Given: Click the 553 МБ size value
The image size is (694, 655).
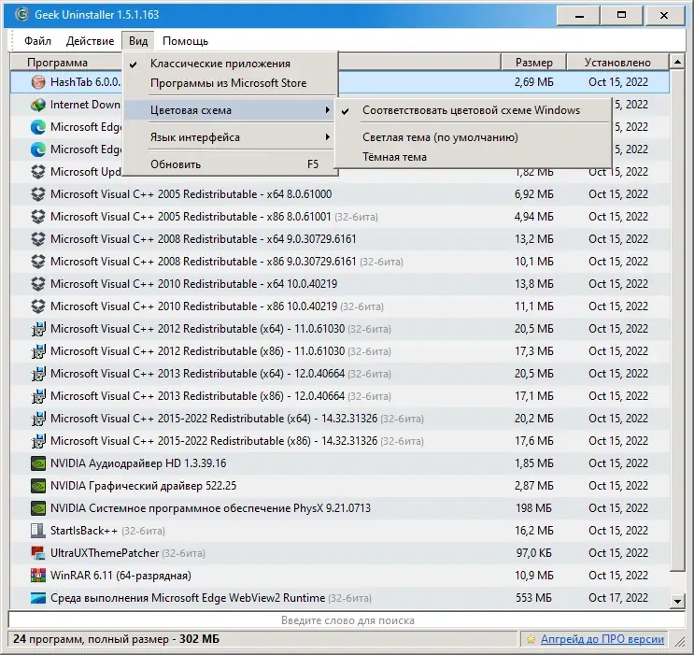Looking at the screenshot, I should click(533, 598).
